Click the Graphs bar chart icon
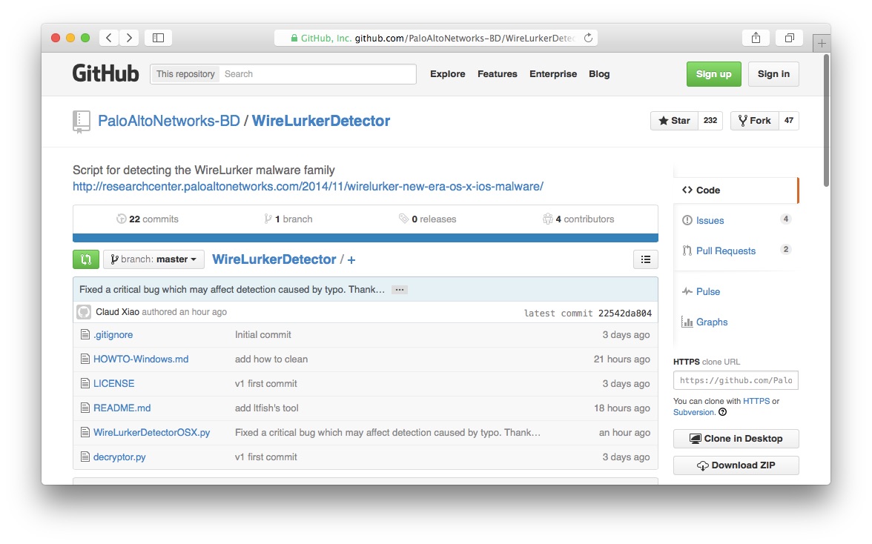Image resolution: width=872 pixels, height=544 pixels. point(687,322)
